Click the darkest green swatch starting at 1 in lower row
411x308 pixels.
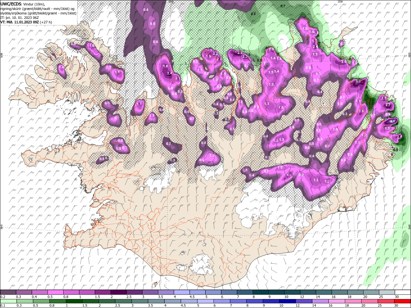pos(74,301)
